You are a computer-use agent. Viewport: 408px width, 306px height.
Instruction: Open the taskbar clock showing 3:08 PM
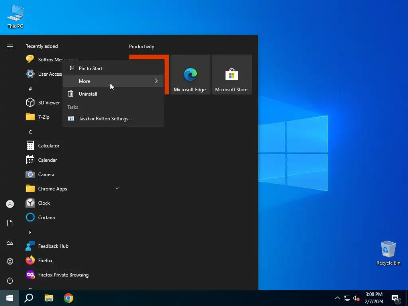(374, 298)
